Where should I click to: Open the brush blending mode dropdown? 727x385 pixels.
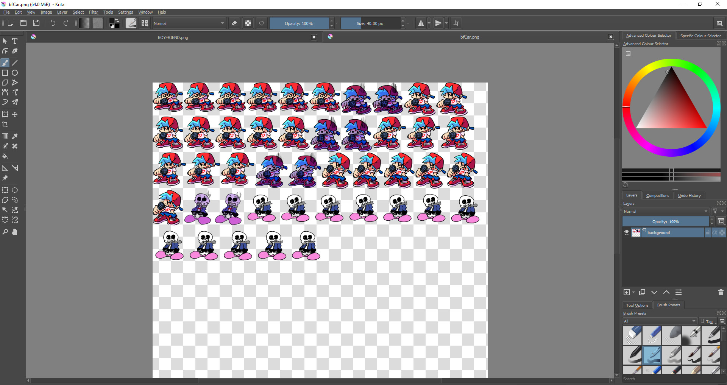point(189,23)
